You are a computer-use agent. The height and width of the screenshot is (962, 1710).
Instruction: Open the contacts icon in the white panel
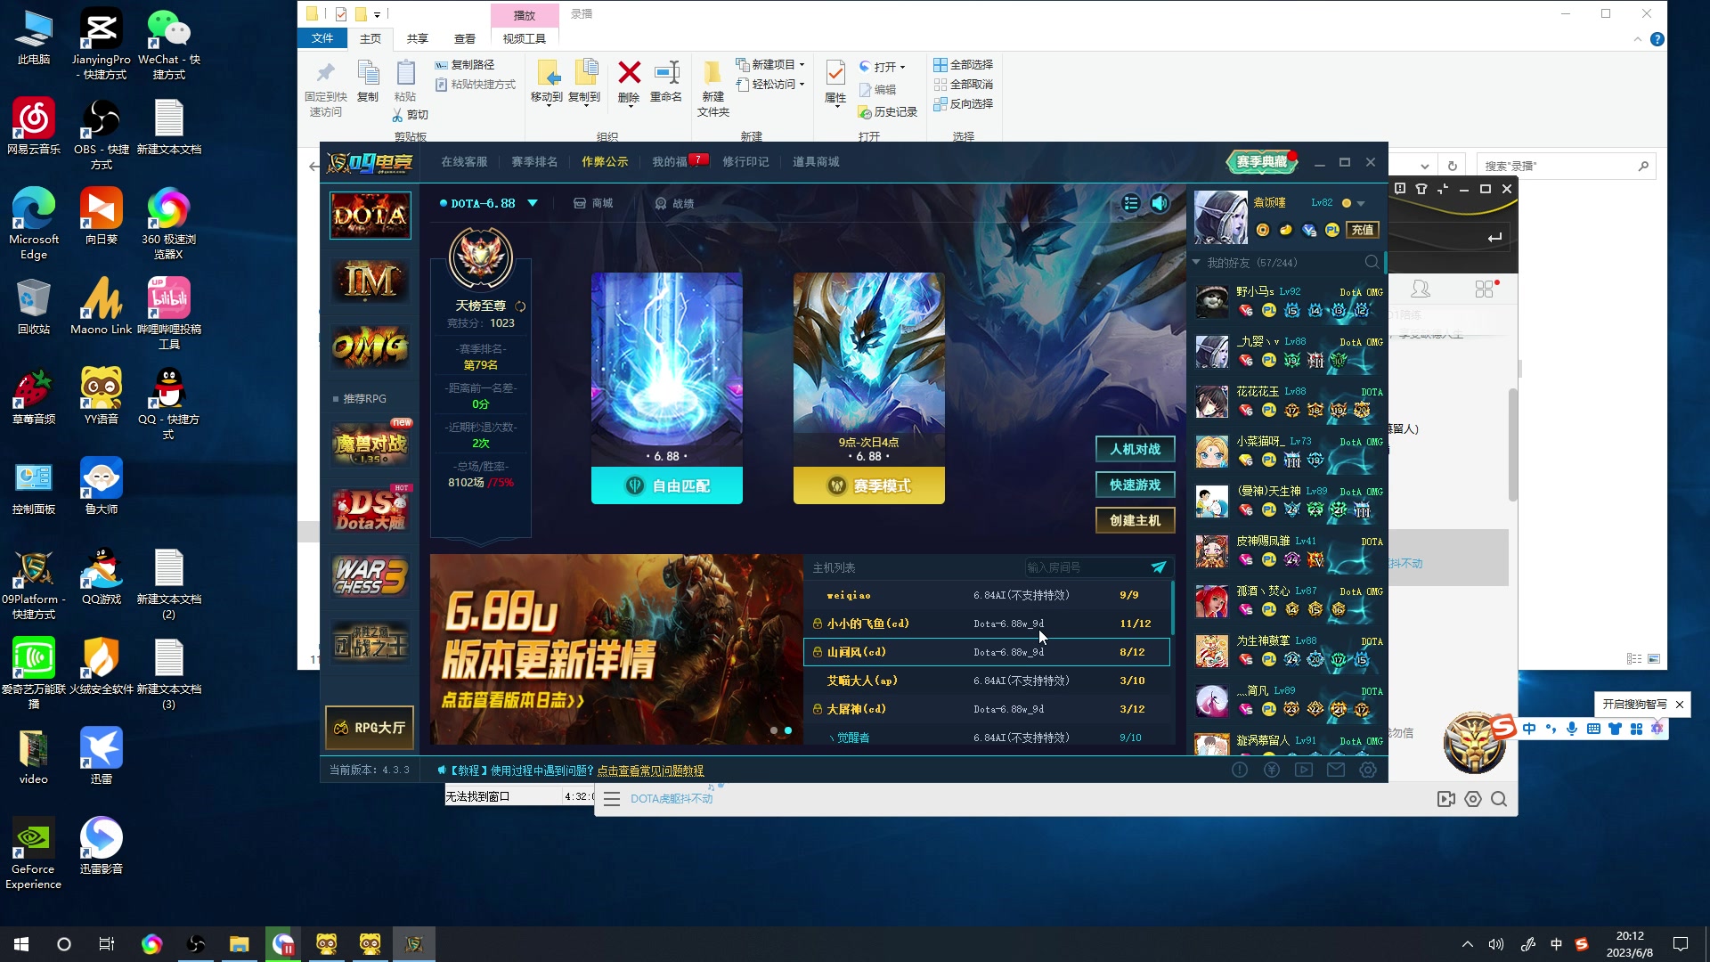click(x=1421, y=289)
